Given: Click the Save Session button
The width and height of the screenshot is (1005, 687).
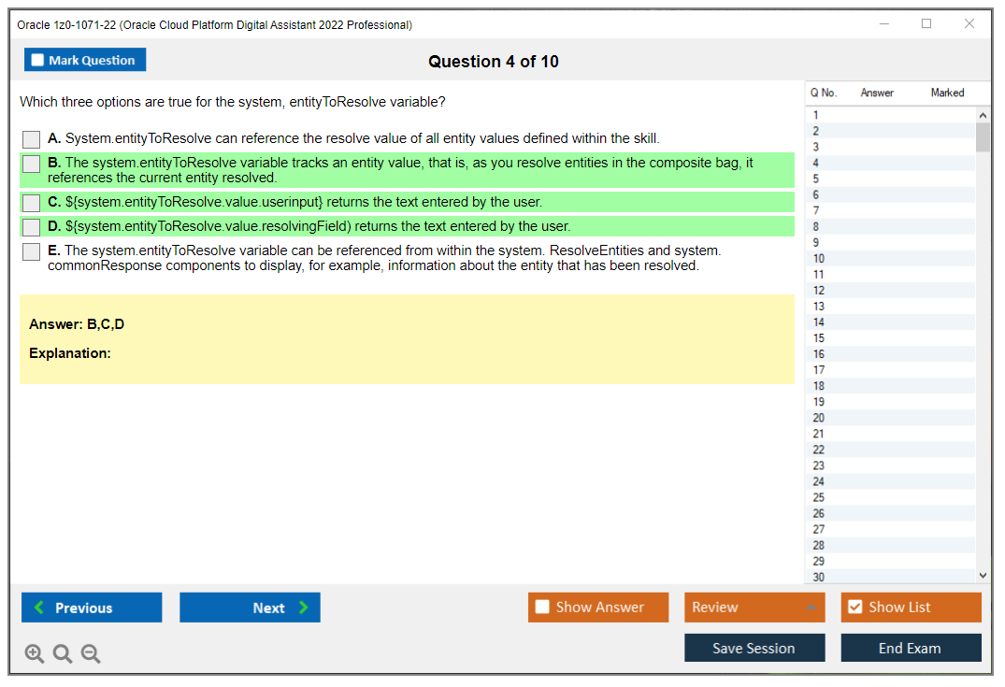Looking at the screenshot, I should 754,647.
